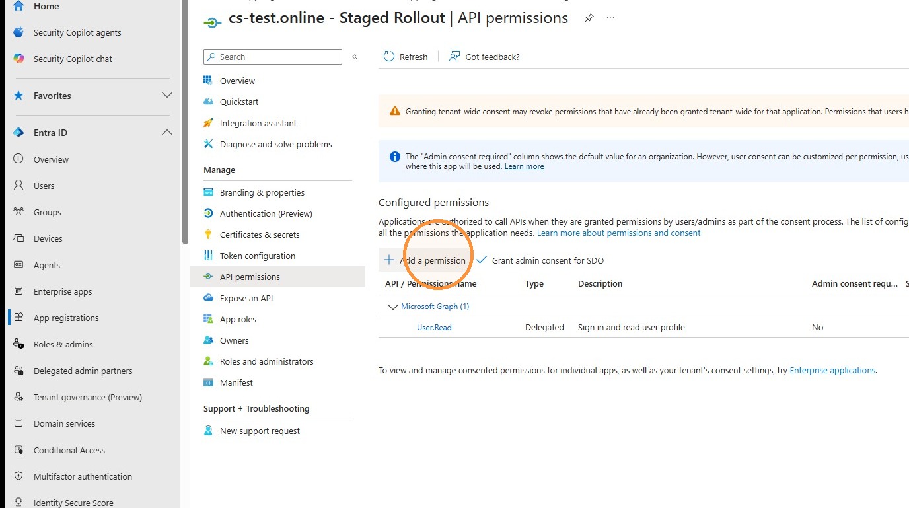Select the Certificates & secrets key icon
909x508 pixels.
208,235
